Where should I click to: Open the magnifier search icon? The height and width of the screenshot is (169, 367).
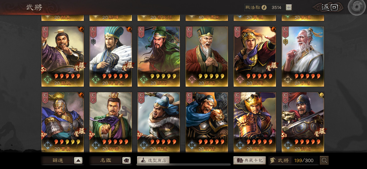point(325,160)
